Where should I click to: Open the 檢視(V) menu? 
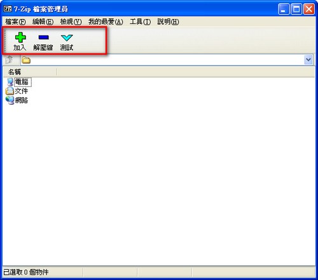71,22
